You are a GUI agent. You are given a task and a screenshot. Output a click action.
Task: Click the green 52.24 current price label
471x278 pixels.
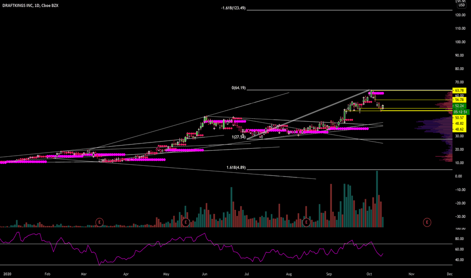[459, 106]
